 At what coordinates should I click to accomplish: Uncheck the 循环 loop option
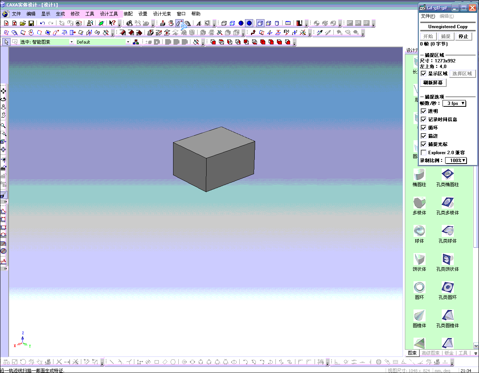coord(423,127)
